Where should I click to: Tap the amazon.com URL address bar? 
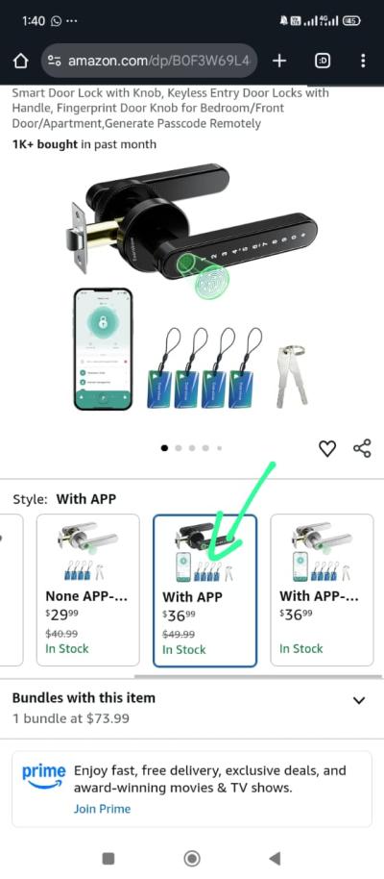149,61
